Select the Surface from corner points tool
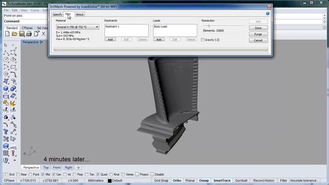329x185 pixels. coord(6,81)
